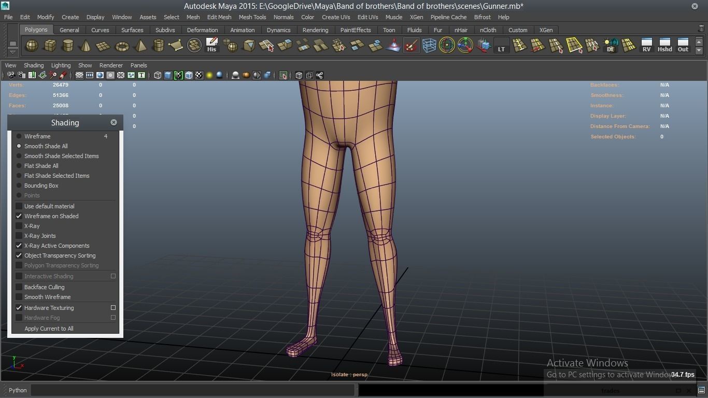Open Hardware Texturing option box

click(x=113, y=308)
